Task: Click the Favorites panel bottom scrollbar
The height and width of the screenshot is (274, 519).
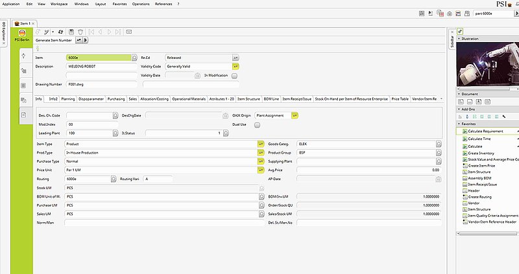Action: 489,233
